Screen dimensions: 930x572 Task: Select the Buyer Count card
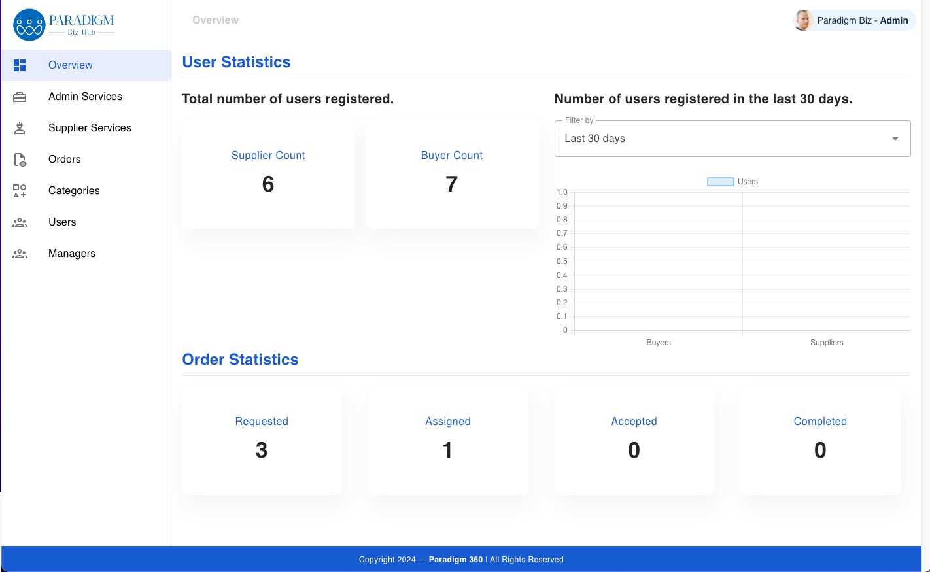point(451,174)
